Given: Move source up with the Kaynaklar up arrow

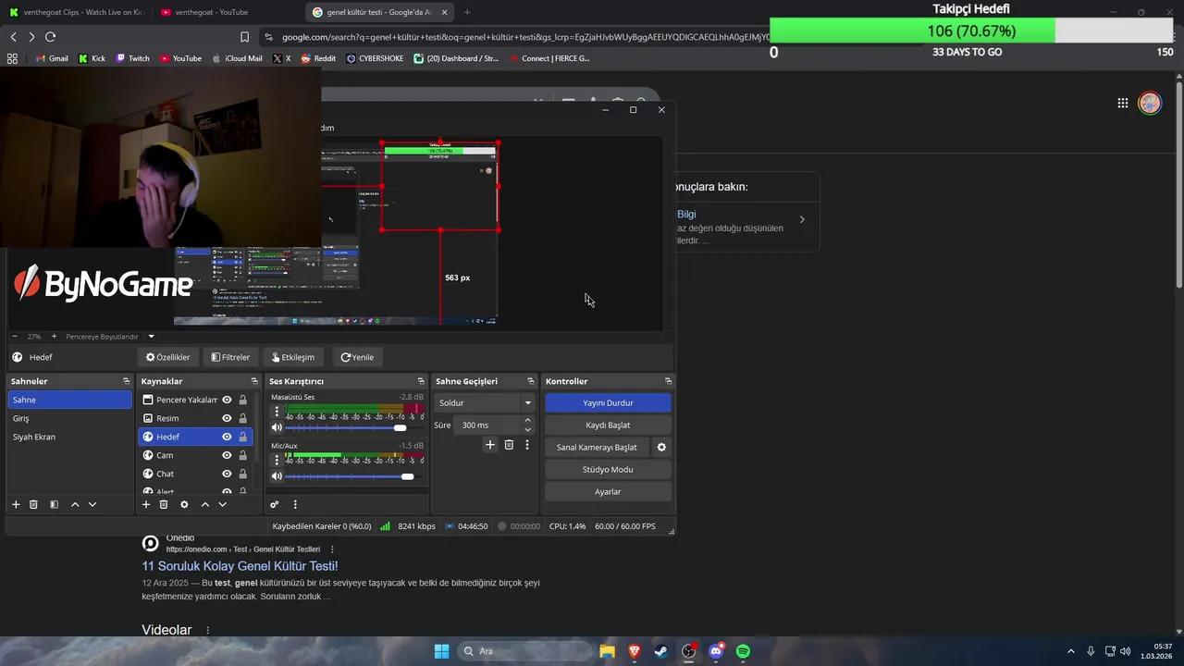Looking at the screenshot, I should 205,504.
